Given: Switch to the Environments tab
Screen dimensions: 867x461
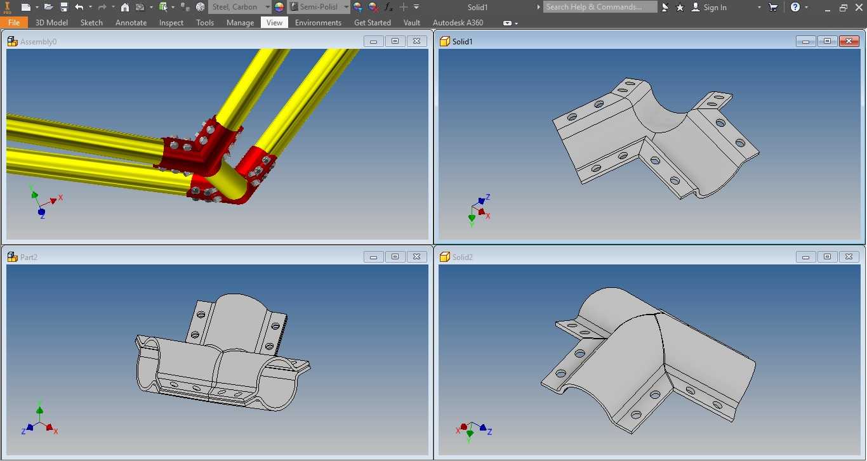Looking at the screenshot, I should (318, 22).
